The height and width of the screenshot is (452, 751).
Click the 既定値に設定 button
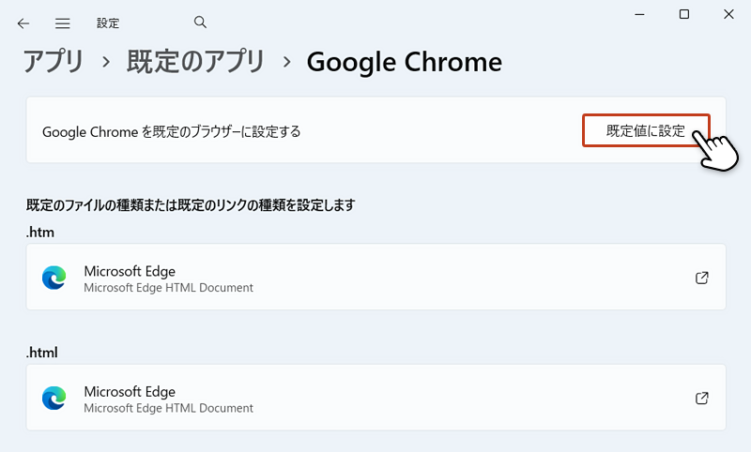pos(646,130)
